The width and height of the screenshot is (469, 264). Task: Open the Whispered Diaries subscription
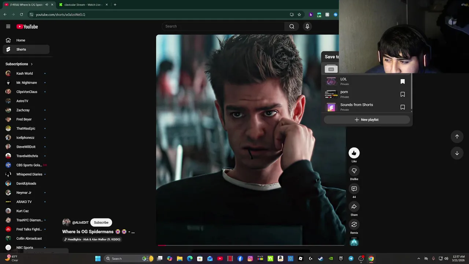coord(26,174)
